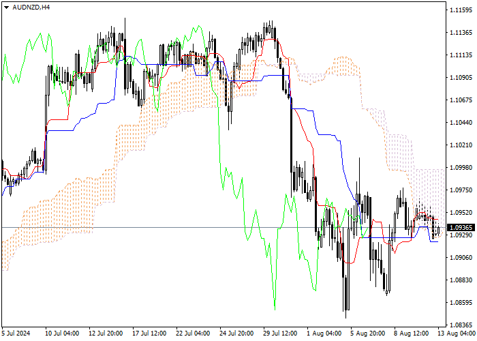Select price scale value 1.11135
The image size is (477, 341).
click(x=461, y=55)
